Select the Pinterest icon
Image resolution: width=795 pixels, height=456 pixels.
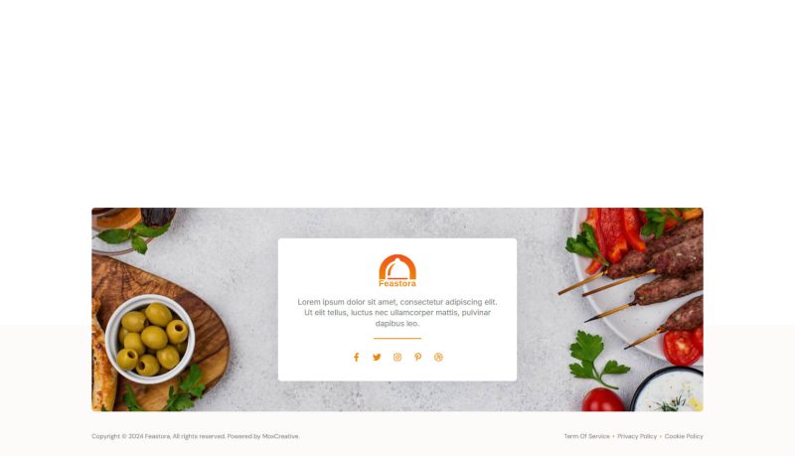coord(417,358)
